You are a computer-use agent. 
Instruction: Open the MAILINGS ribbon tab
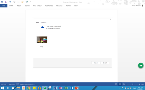(x=59, y=6)
